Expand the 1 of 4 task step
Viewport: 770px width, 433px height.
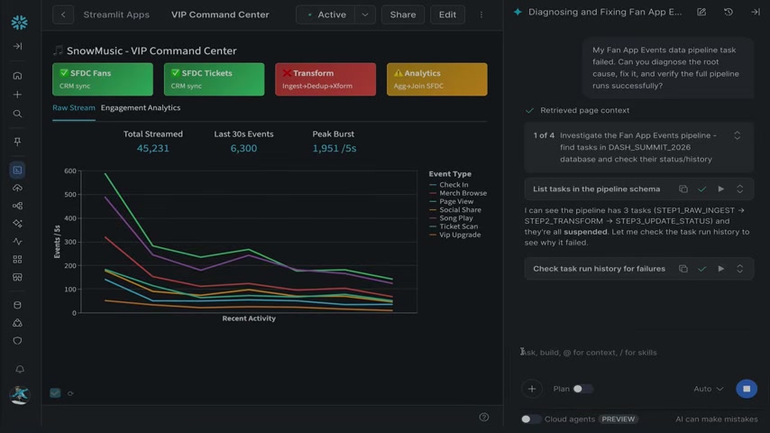tap(738, 135)
